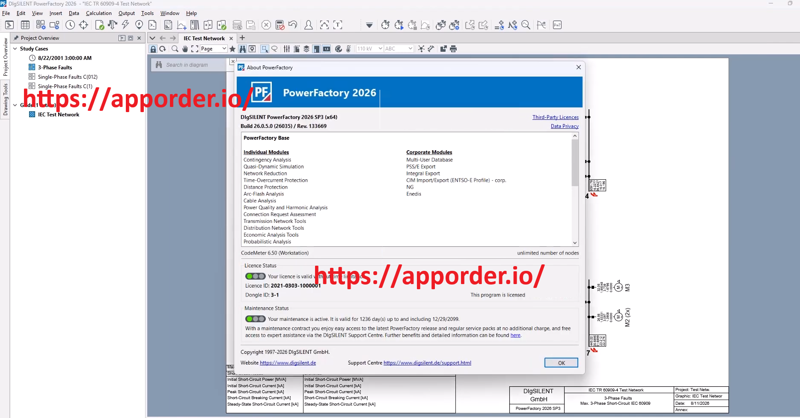
Task: Close the IEC Test Network tab
Action: pyautogui.click(x=231, y=39)
